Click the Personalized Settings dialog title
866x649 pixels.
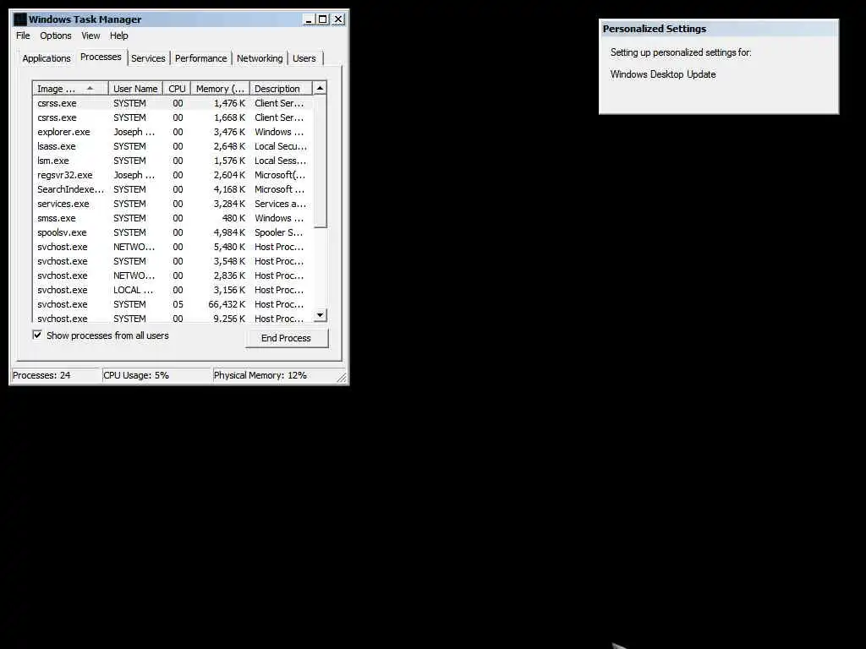[655, 29]
